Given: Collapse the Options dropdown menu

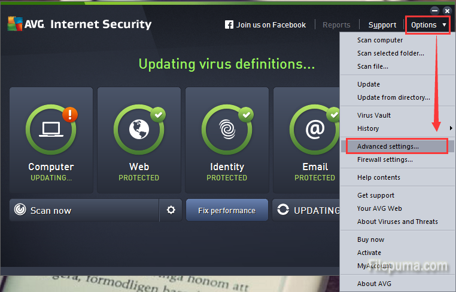Looking at the screenshot, I should [x=428, y=25].
